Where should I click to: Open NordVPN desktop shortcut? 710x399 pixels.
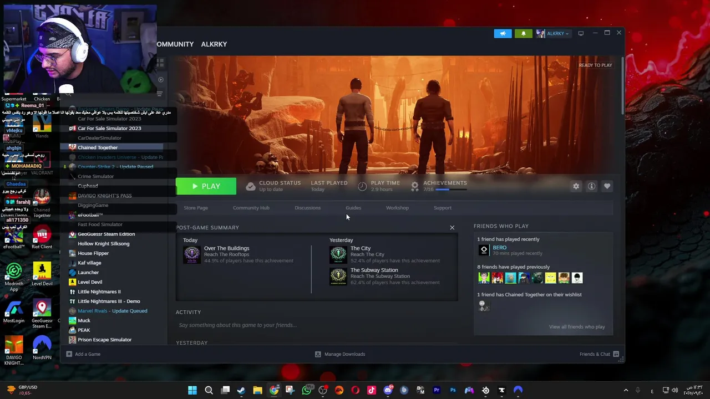(42, 348)
